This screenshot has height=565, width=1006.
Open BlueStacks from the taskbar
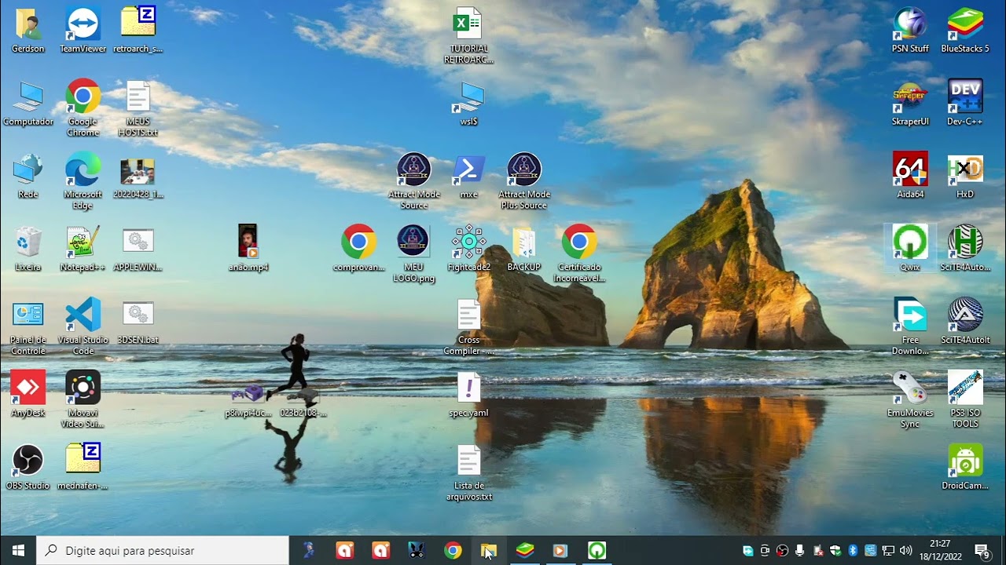point(525,550)
